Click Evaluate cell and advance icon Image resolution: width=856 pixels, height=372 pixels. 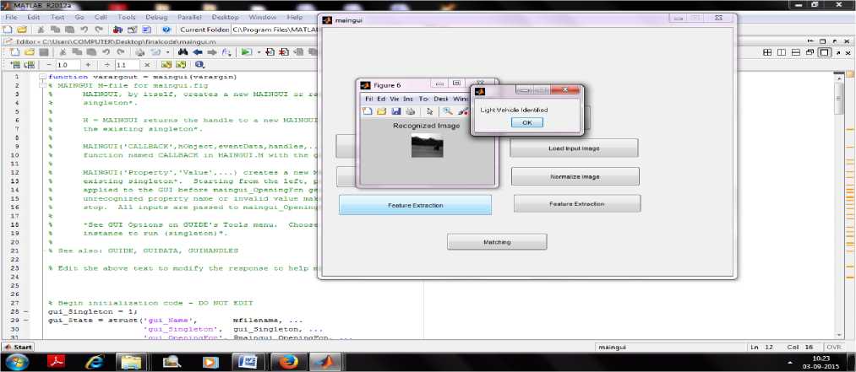point(29,65)
